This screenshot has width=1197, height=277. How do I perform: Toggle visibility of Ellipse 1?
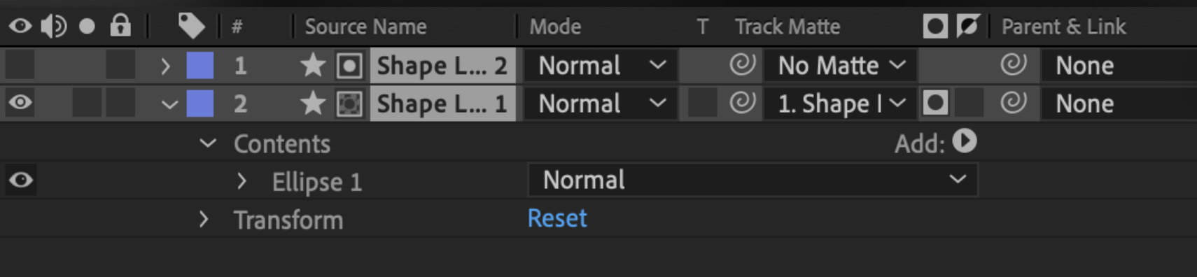tap(21, 180)
